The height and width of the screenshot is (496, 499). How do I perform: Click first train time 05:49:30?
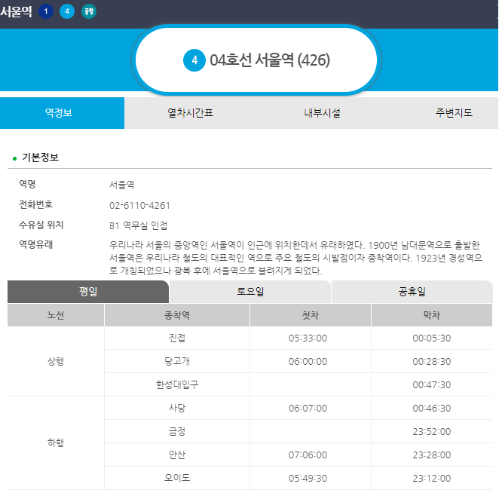coord(308,479)
